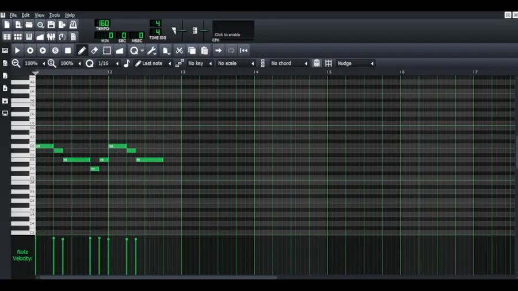Open the Edit menu
The image size is (518, 291).
point(25,15)
